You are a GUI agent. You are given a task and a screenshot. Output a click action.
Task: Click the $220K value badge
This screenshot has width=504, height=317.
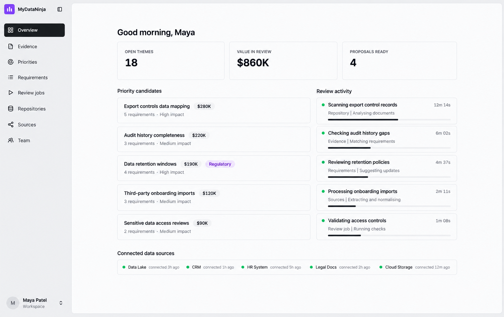pyautogui.click(x=199, y=135)
